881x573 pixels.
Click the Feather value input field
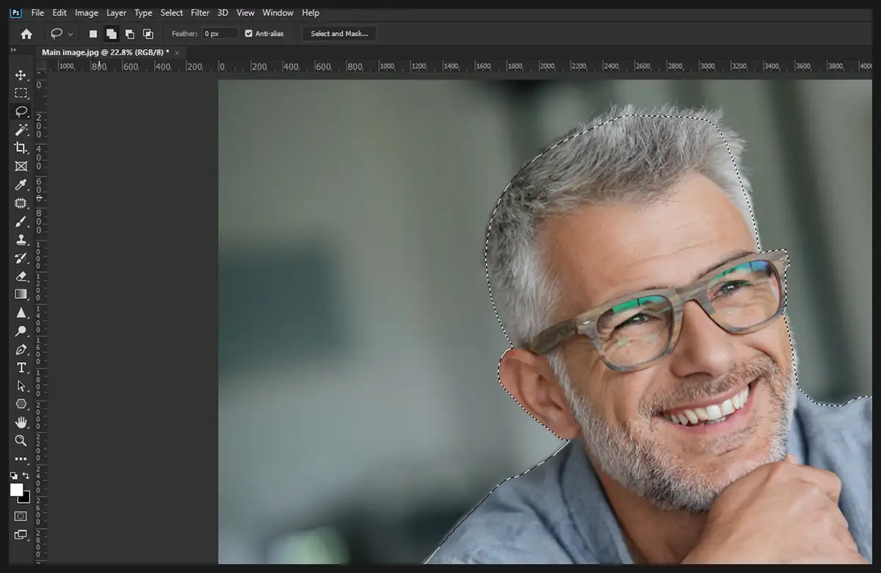click(x=220, y=34)
